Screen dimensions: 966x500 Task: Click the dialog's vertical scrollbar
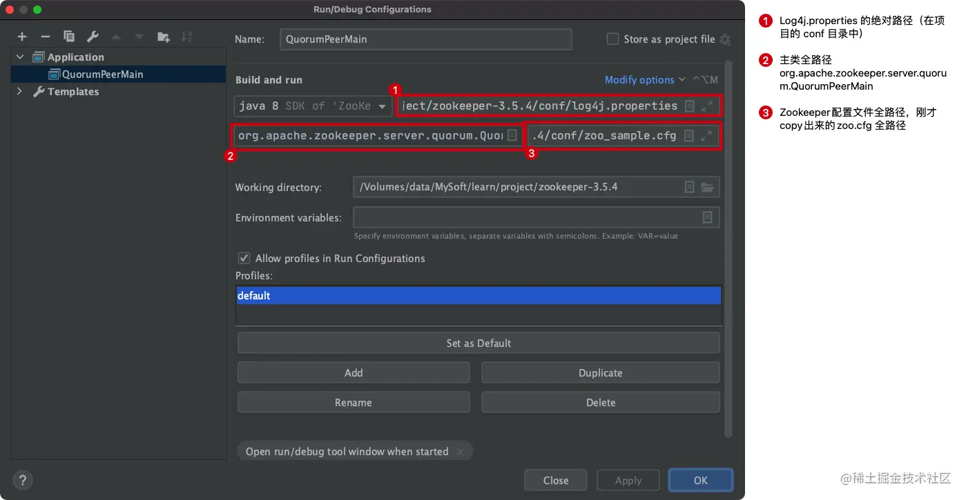728,248
